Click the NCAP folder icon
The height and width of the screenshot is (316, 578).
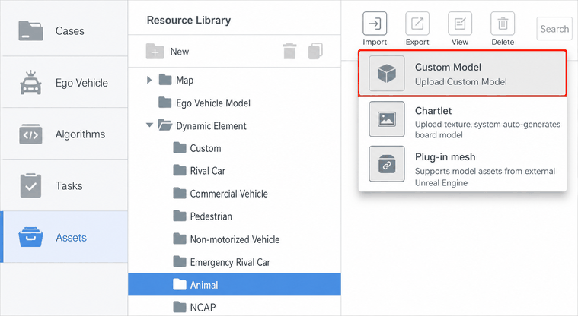180,306
